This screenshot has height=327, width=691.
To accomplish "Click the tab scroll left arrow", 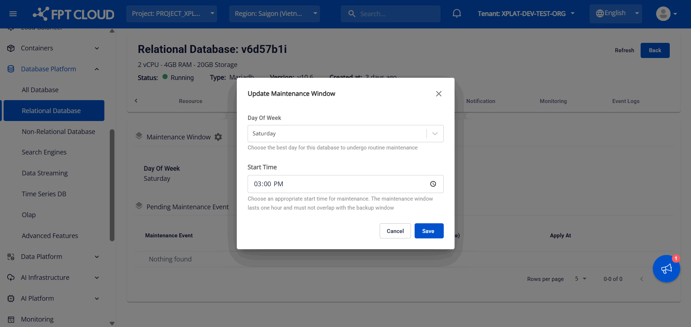I will click(136, 101).
